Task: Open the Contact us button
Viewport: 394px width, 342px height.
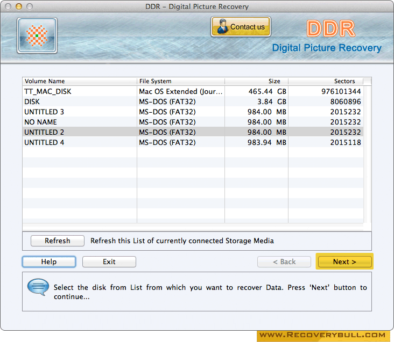Action: click(x=241, y=26)
